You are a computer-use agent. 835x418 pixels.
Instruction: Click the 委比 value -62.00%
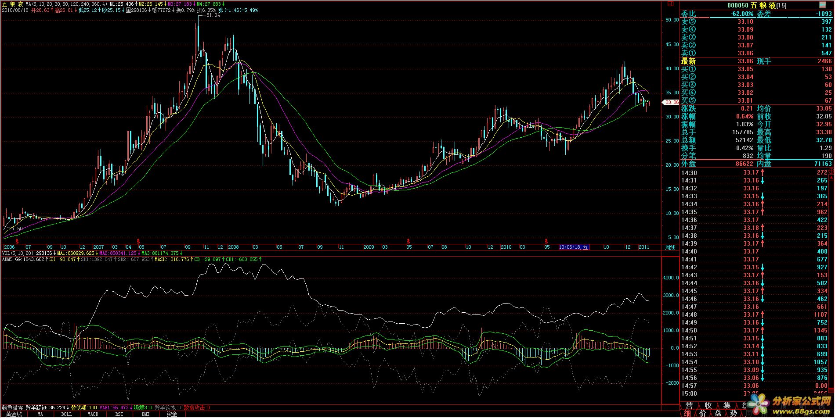pyautogui.click(x=742, y=14)
